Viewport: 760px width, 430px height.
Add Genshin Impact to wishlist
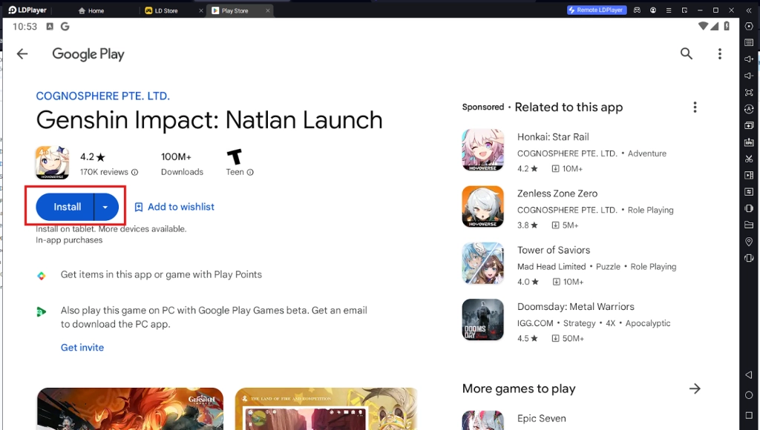pos(174,207)
